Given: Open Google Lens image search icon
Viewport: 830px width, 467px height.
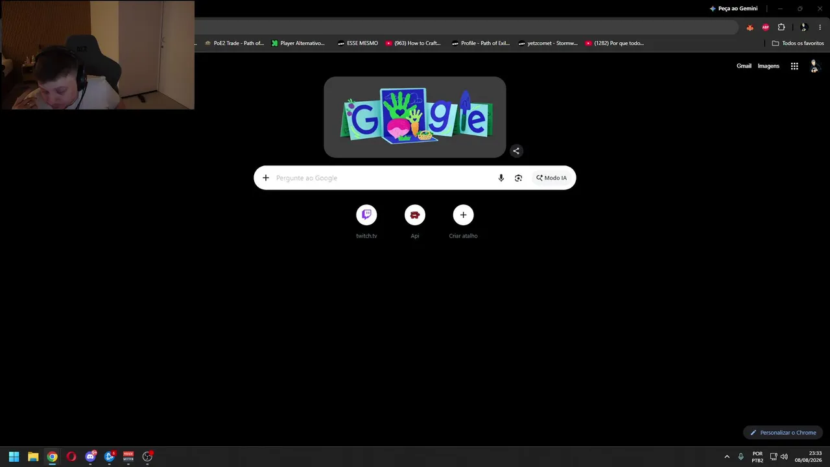Looking at the screenshot, I should click(518, 178).
